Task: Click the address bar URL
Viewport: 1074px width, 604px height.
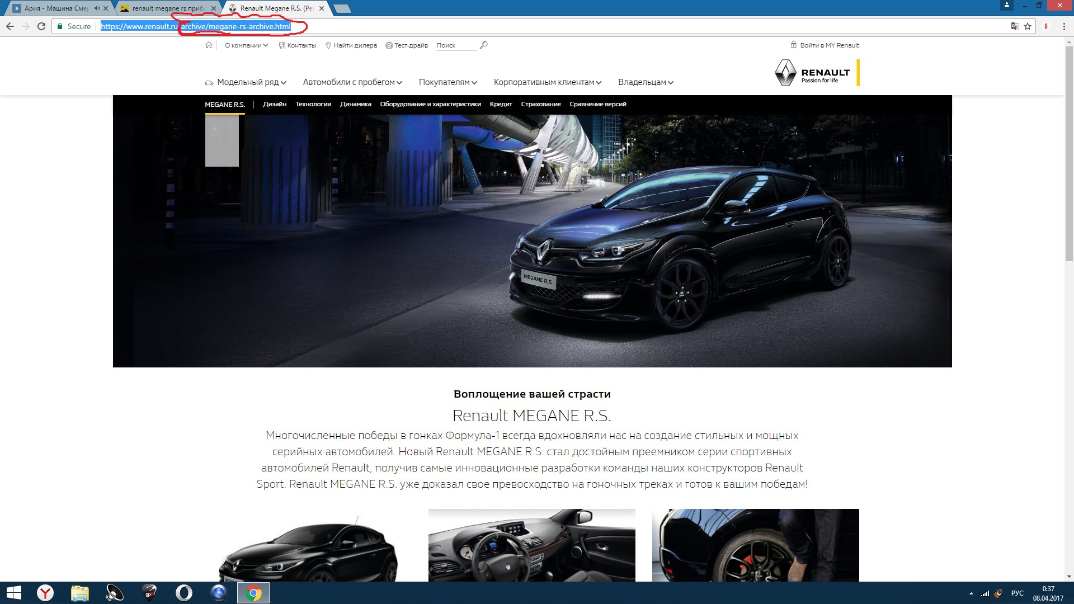Action: tap(196, 26)
